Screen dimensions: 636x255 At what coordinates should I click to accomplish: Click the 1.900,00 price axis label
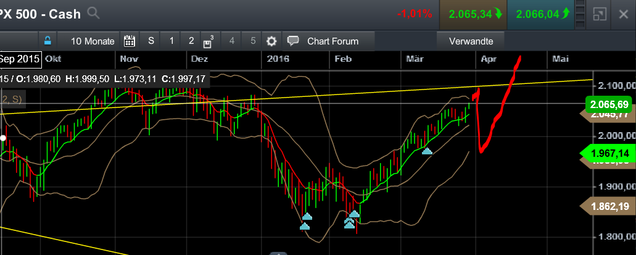point(616,187)
